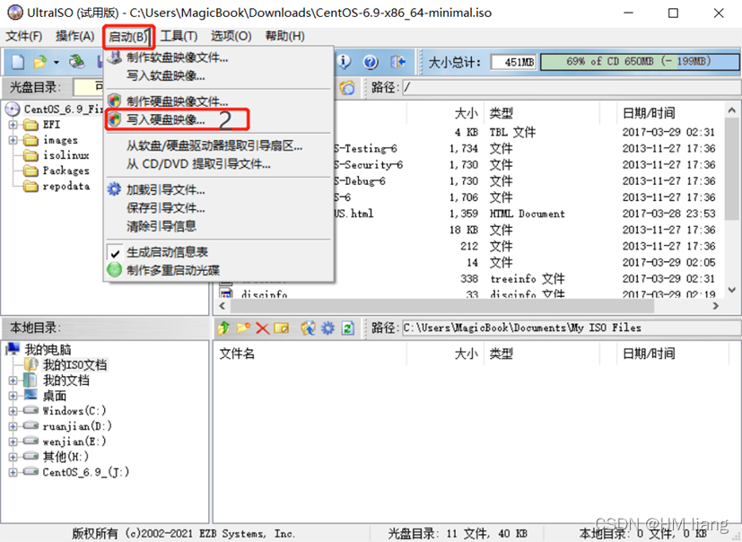Select the repodata folder in disc tree
Viewport: 742px width, 542px height.
click(66, 186)
